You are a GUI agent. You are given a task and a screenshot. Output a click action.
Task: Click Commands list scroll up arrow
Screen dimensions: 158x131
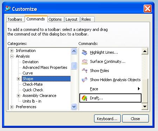tap(145, 51)
